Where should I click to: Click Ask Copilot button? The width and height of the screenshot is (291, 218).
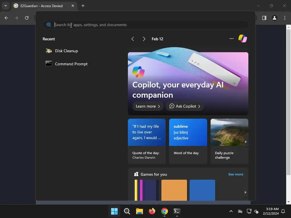tap(185, 106)
